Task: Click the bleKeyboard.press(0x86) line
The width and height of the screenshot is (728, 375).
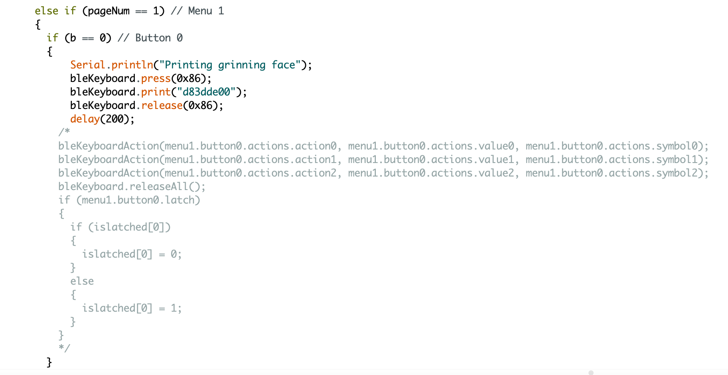Action: pyautogui.click(x=141, y=79)
